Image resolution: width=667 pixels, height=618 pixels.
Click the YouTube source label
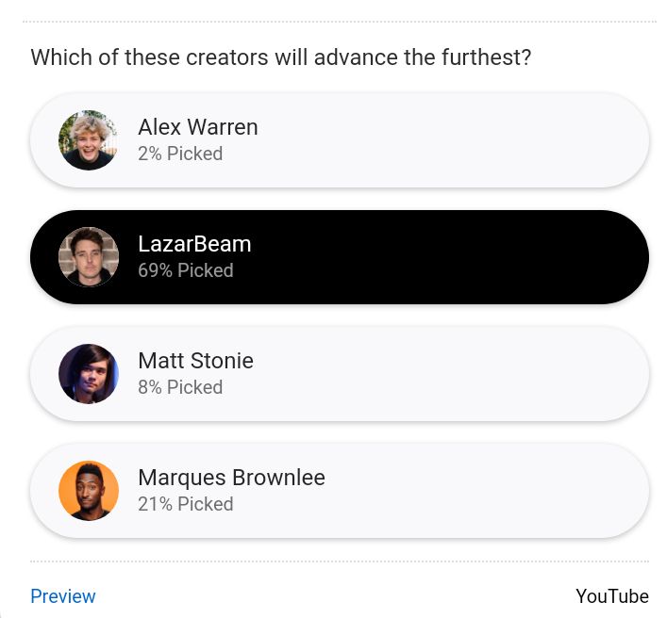tap(612, 596)
